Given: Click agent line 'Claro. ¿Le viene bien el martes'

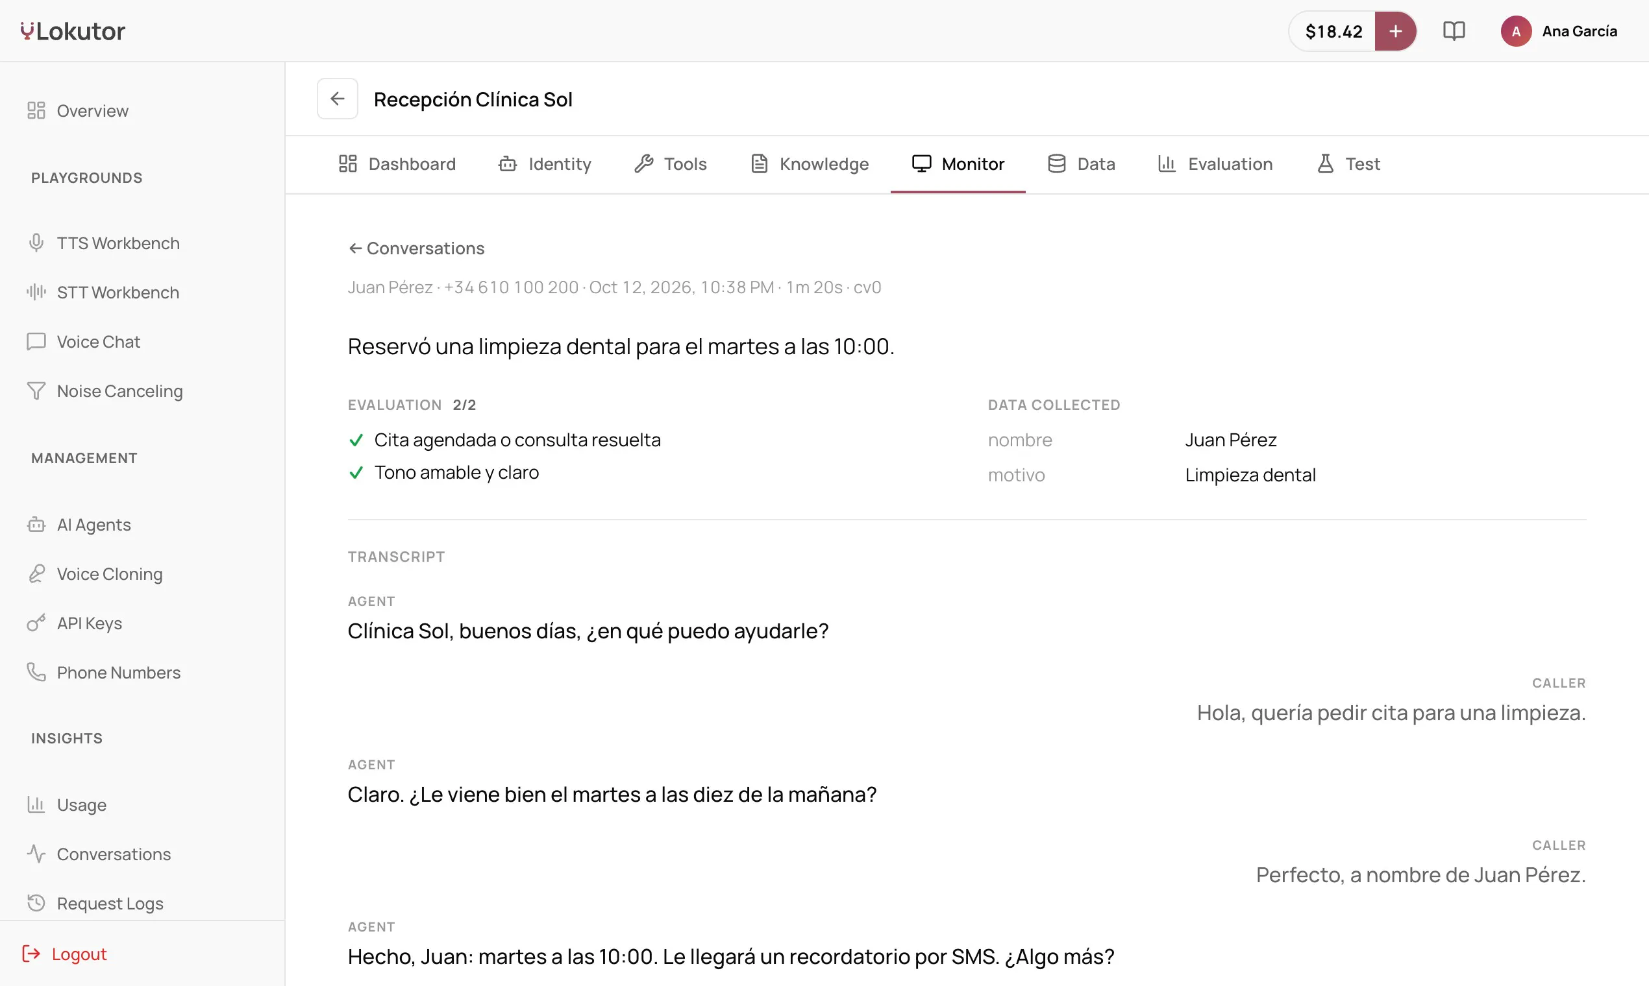Looking at the screenshot, I should click(612, 794).
